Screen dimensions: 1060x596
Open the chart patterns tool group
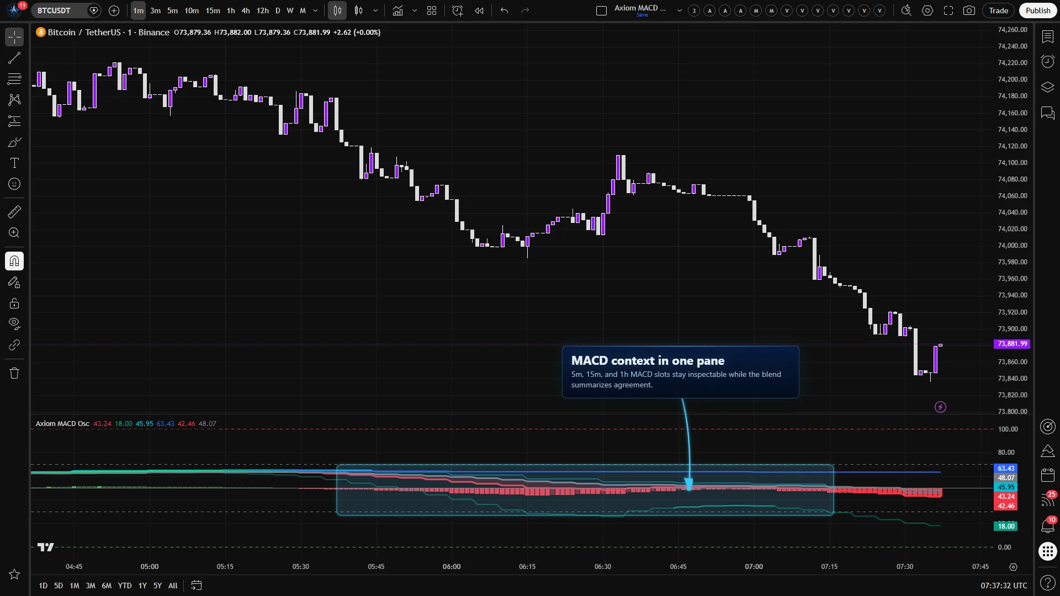[x=14, y=100]
